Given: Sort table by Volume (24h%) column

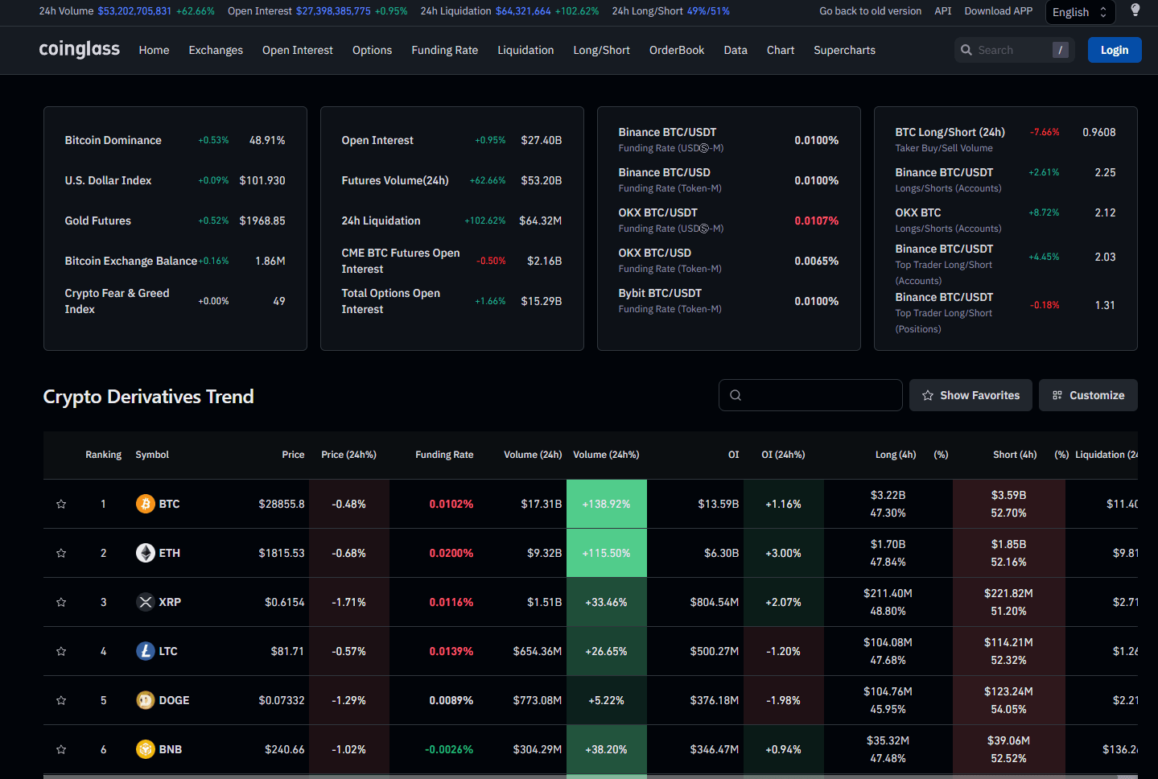Looking at the screenshot, I should [x=606, y=455].
